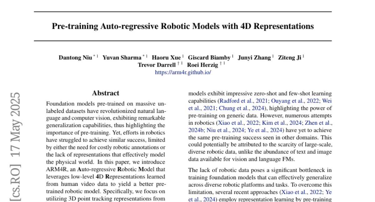Screen dimensions: 375x202
Task: Click the Wei citation after Ouyang
Action: coord(327,101)
